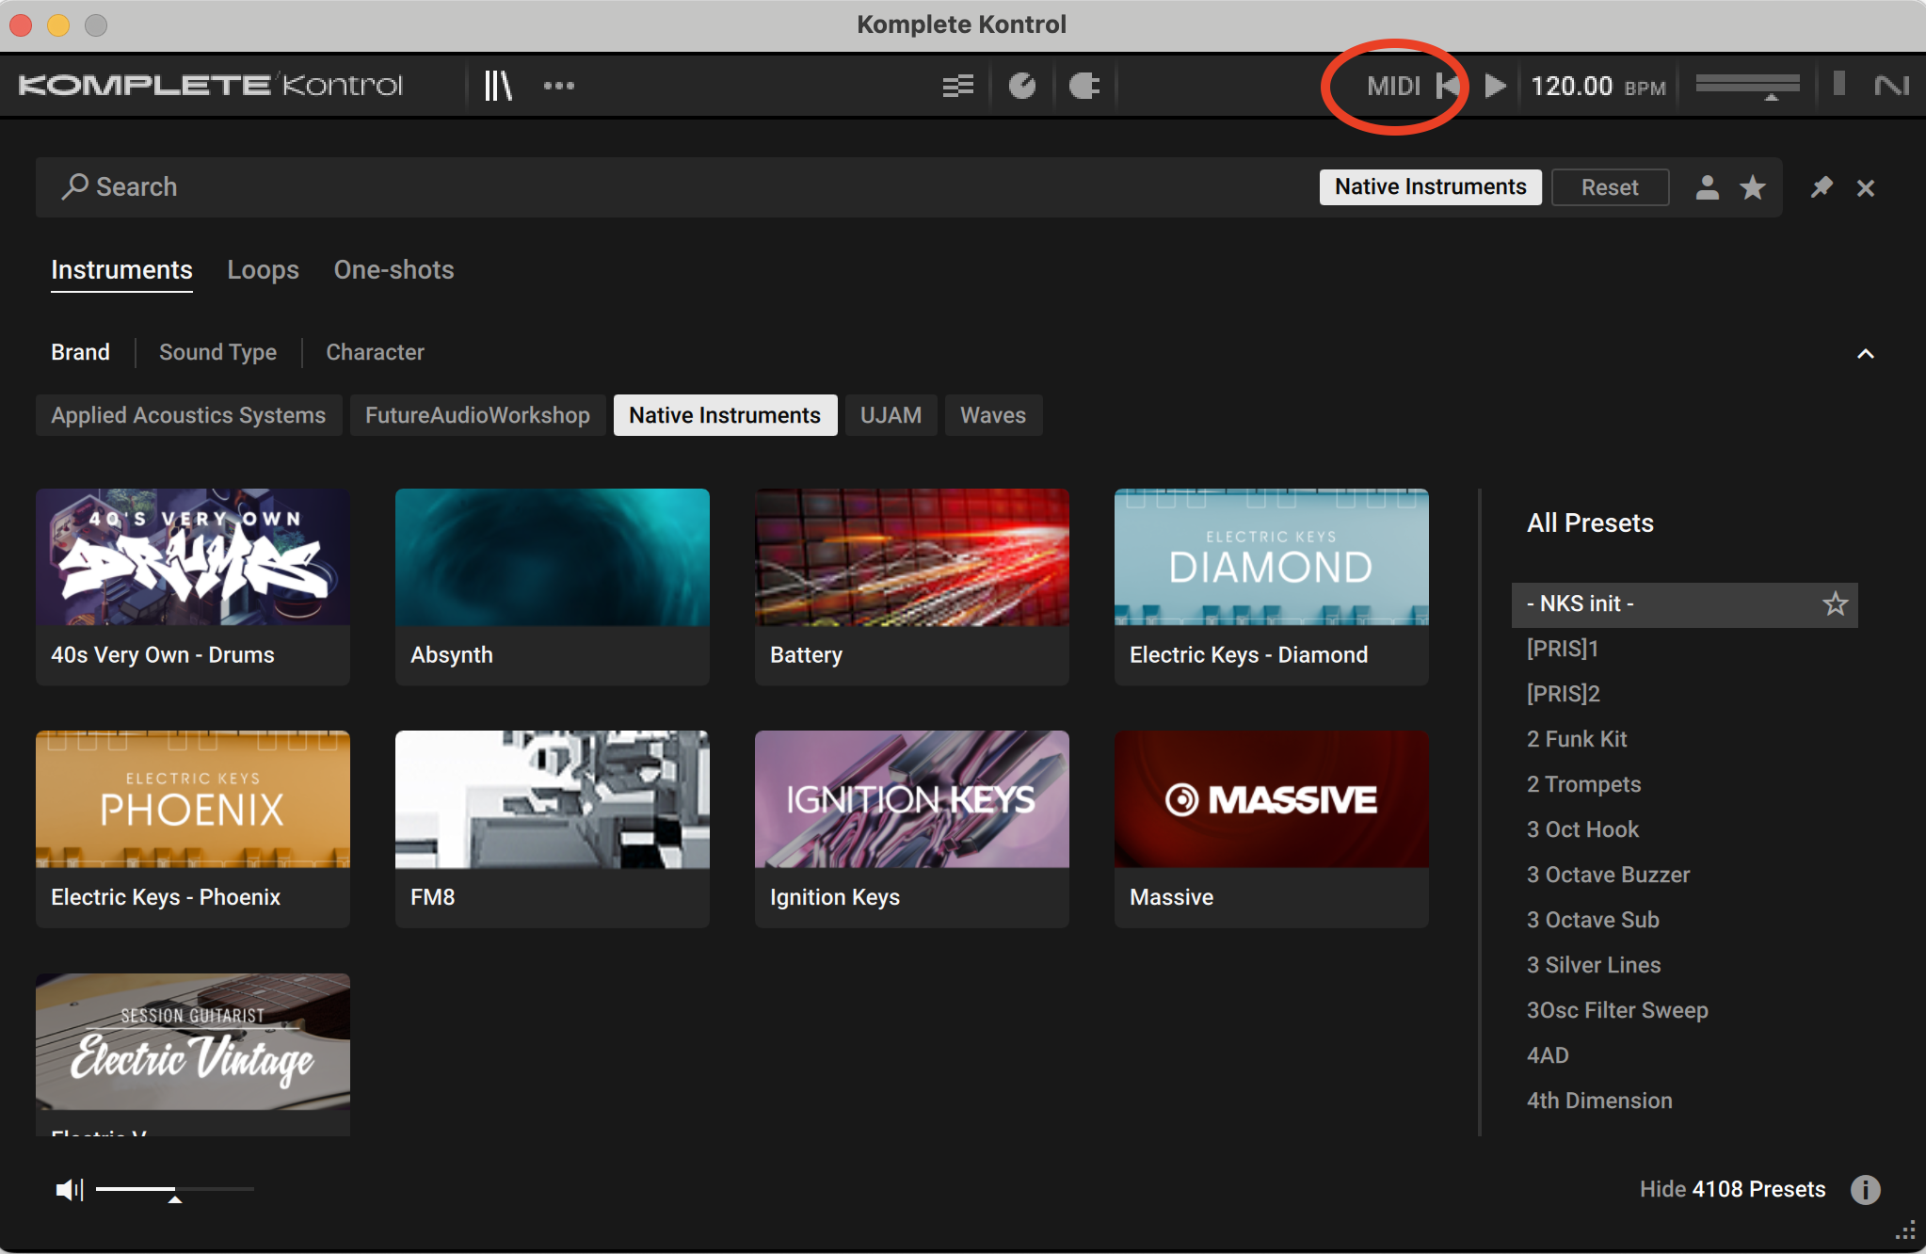Select the 3 Silver Lines preset
The height and width of the screenshot is (1254, 1926).
pyautogui.click(x=1685, y=965)
